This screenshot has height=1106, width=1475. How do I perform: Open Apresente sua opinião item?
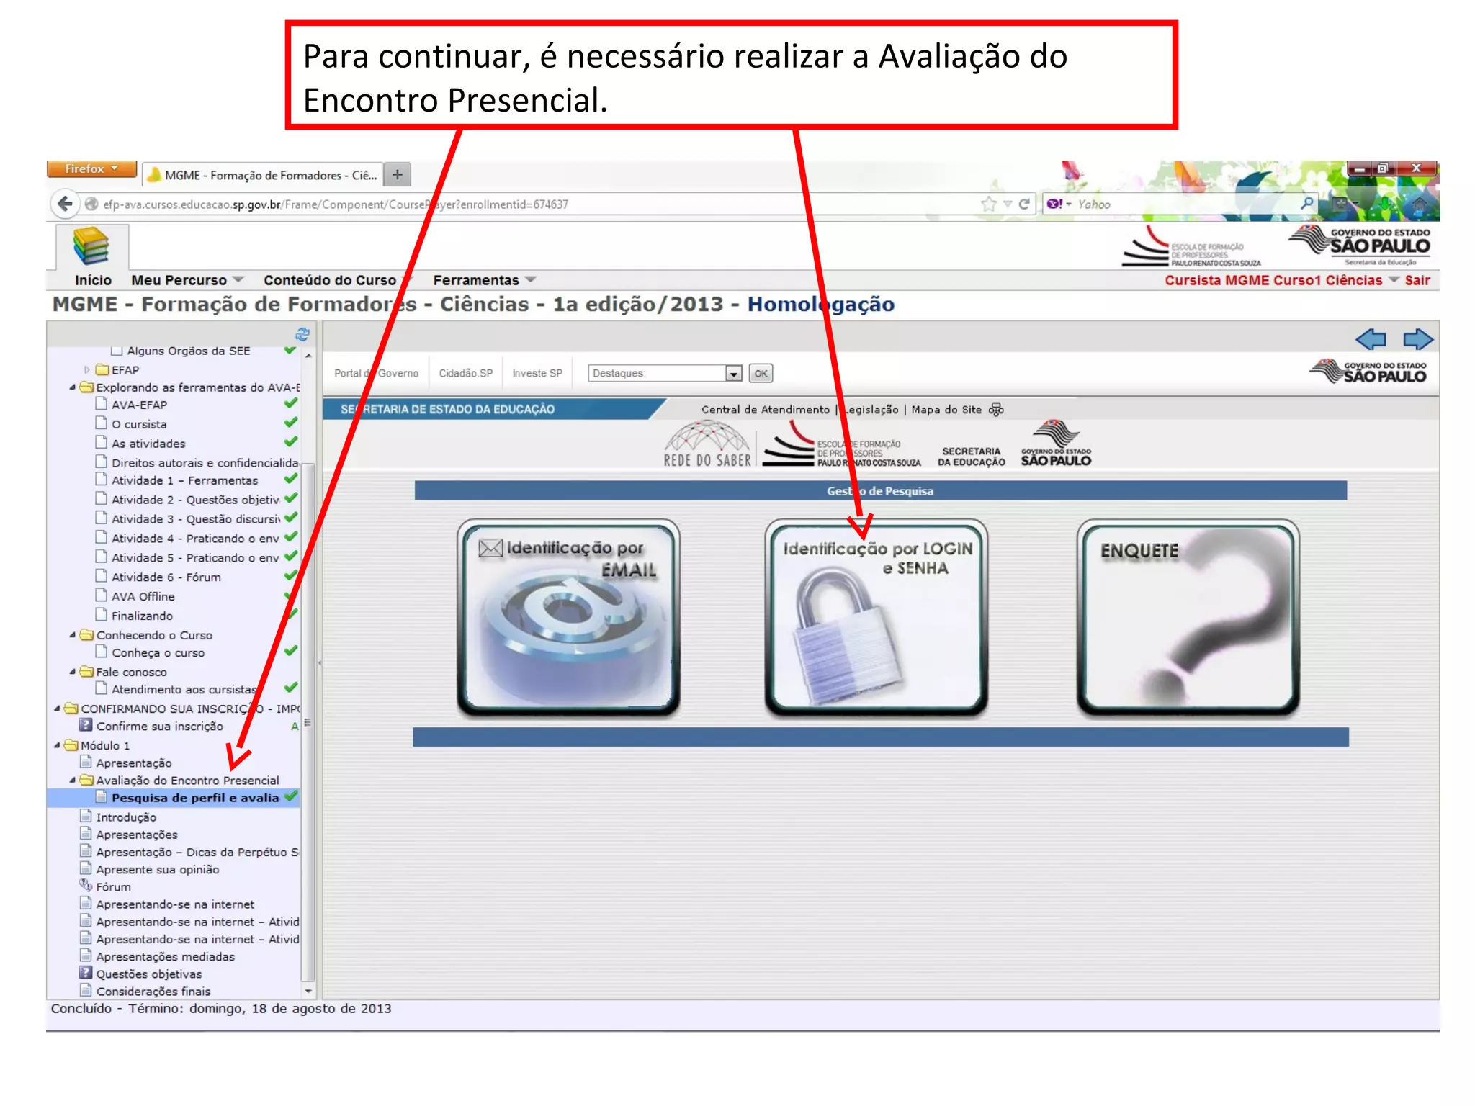pos(158,869)
